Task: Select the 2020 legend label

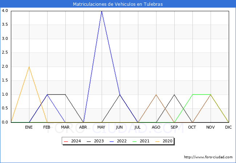Action: [167, 141]
